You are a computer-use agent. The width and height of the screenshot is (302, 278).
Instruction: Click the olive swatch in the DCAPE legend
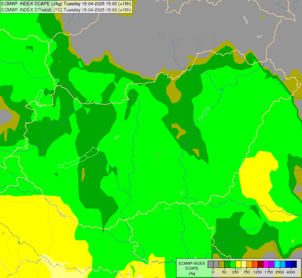click(222, 264)
